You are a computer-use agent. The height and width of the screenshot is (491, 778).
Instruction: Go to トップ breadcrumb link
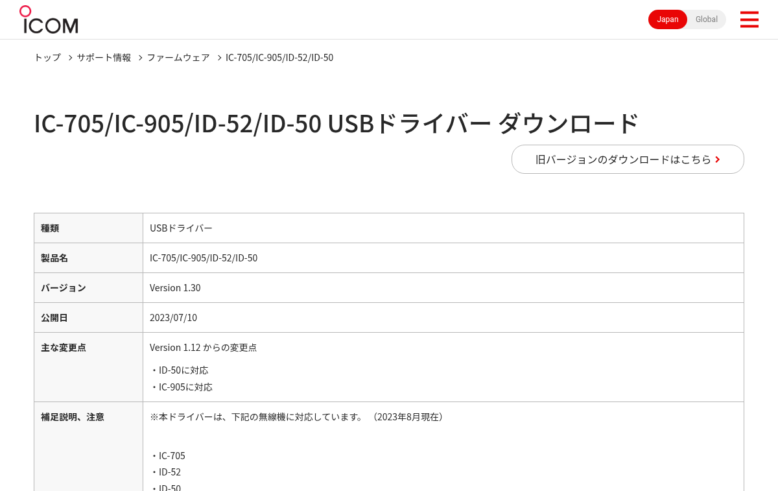(47, 58)
